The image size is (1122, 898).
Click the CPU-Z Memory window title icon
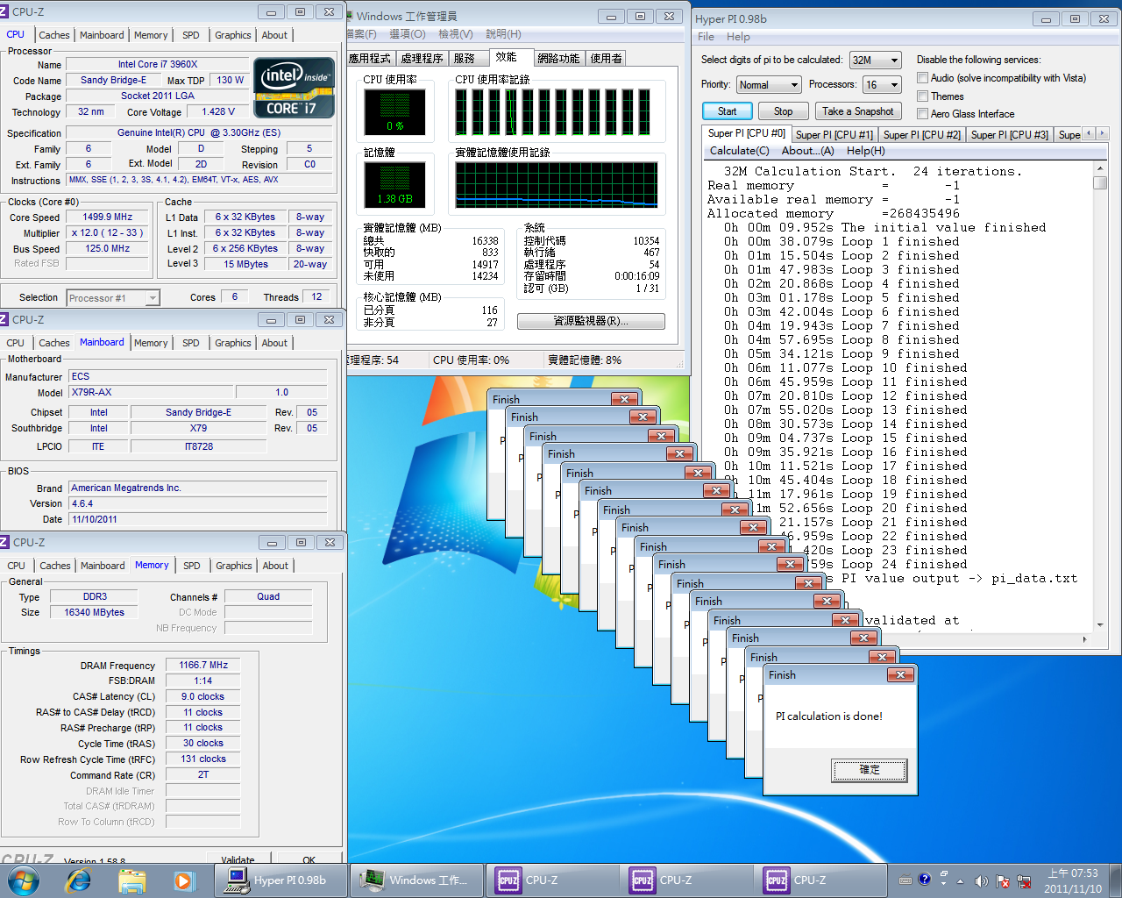pos(4,542)
